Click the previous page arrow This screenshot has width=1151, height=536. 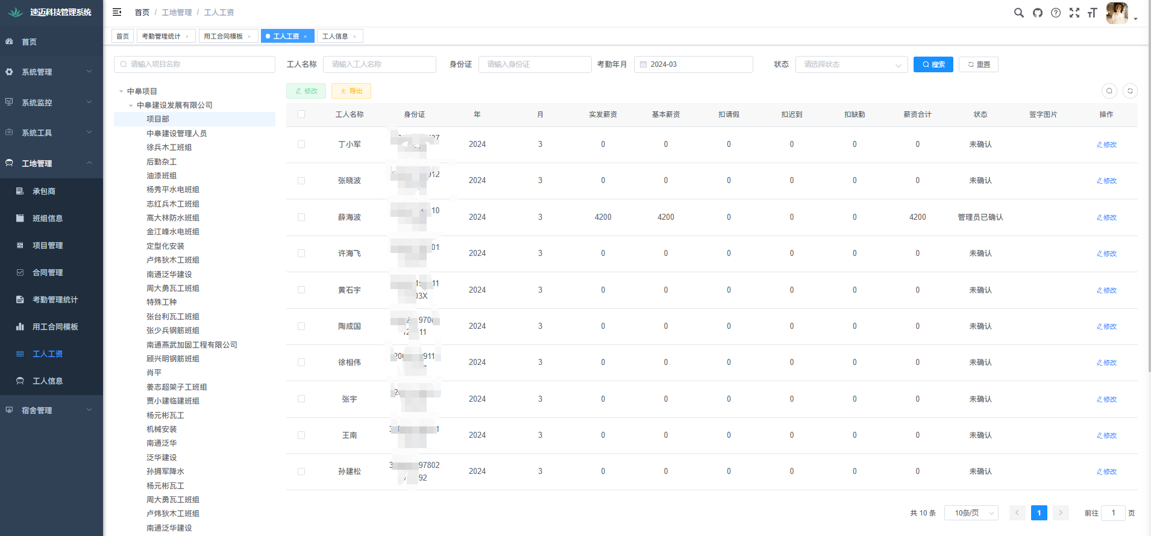tap(1017, 513)
